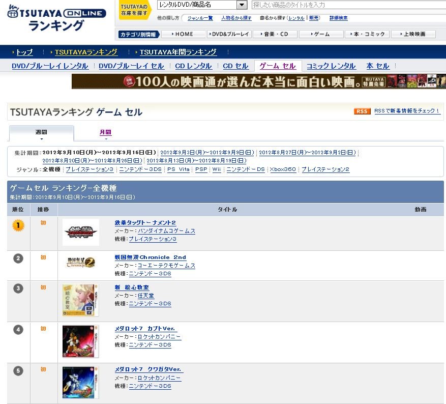Open the DVD&ブルーレイ category menu
The width and height of the screenshot is (446, 404).
tap(229, 34)
